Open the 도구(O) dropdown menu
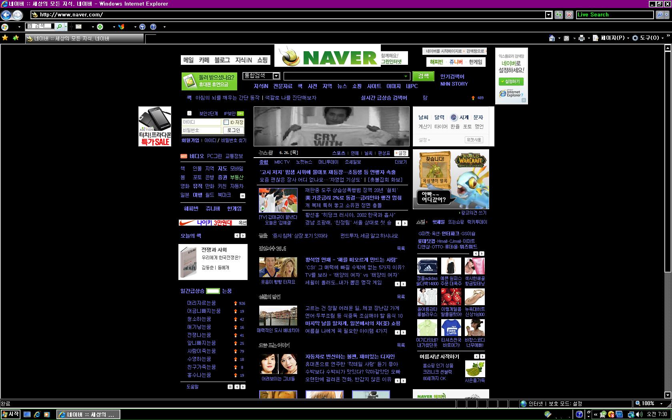 (x=648, y=38)
